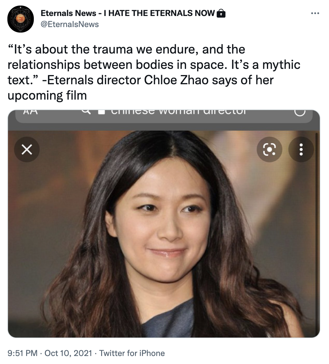Image resolution: width=329 pixels, height=364 pixels.
Task: Tap the AA text size icon
Action: 30,112
